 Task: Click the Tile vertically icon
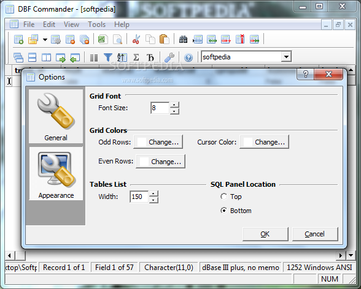tap(46, 58)
